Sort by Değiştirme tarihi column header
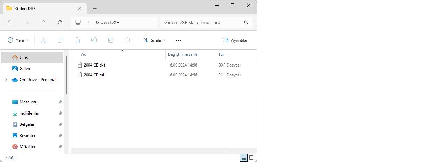 (x=183, y=54)
